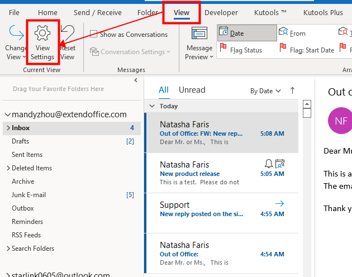Collapse the mandyzhou@extendoffice.com account
The height and width of the screenshot is (277, 352).
click(x=7, y=114)
